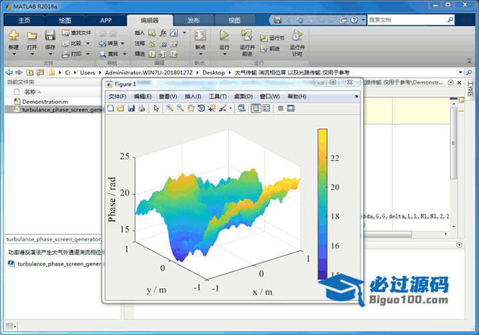
Task: Click New Figure icon in Figure 1 toolbar
Action: coord(111,108)
